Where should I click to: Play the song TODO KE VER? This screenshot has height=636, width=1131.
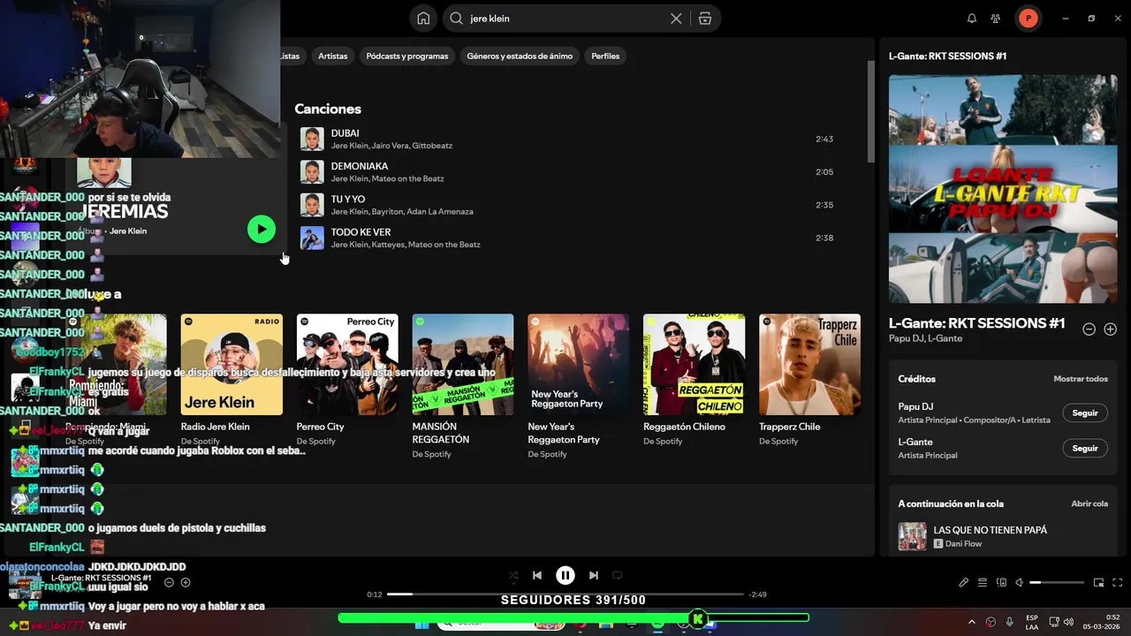(361, 232)
